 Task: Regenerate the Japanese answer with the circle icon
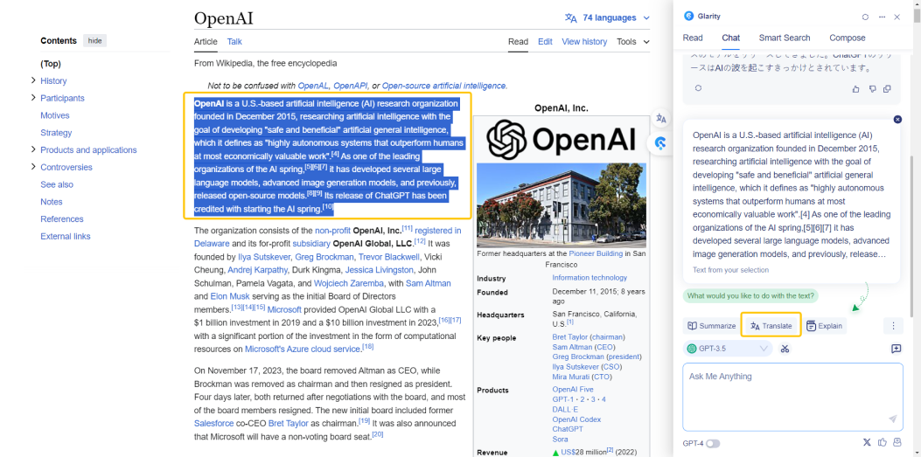(698, 88)
